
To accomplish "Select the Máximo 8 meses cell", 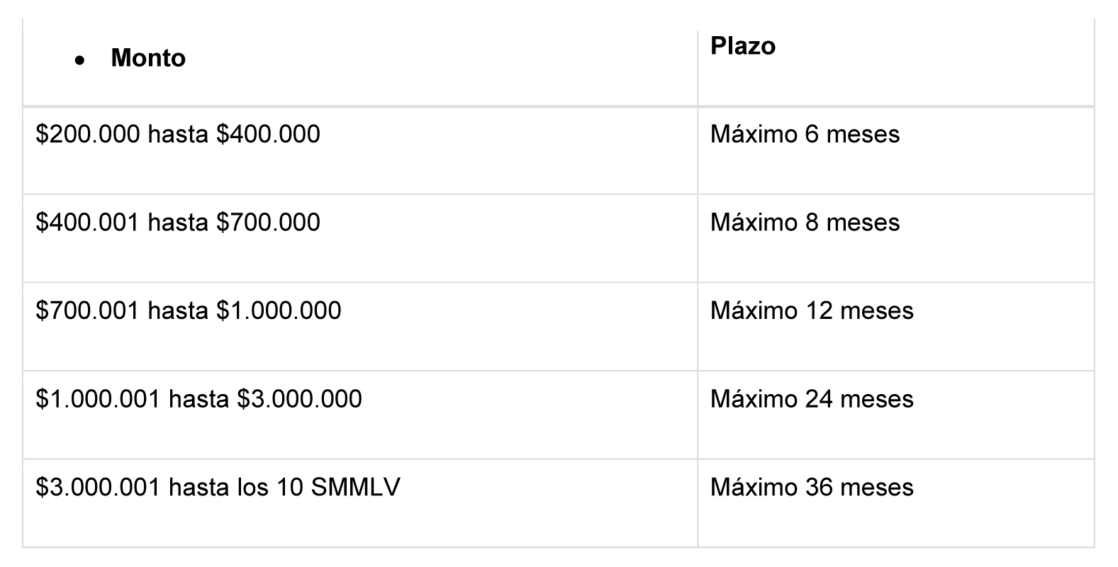I will click(x=896, y=238).
